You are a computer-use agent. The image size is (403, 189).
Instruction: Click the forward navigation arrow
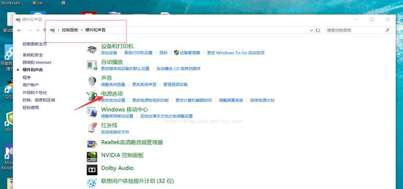coord(29,30)
